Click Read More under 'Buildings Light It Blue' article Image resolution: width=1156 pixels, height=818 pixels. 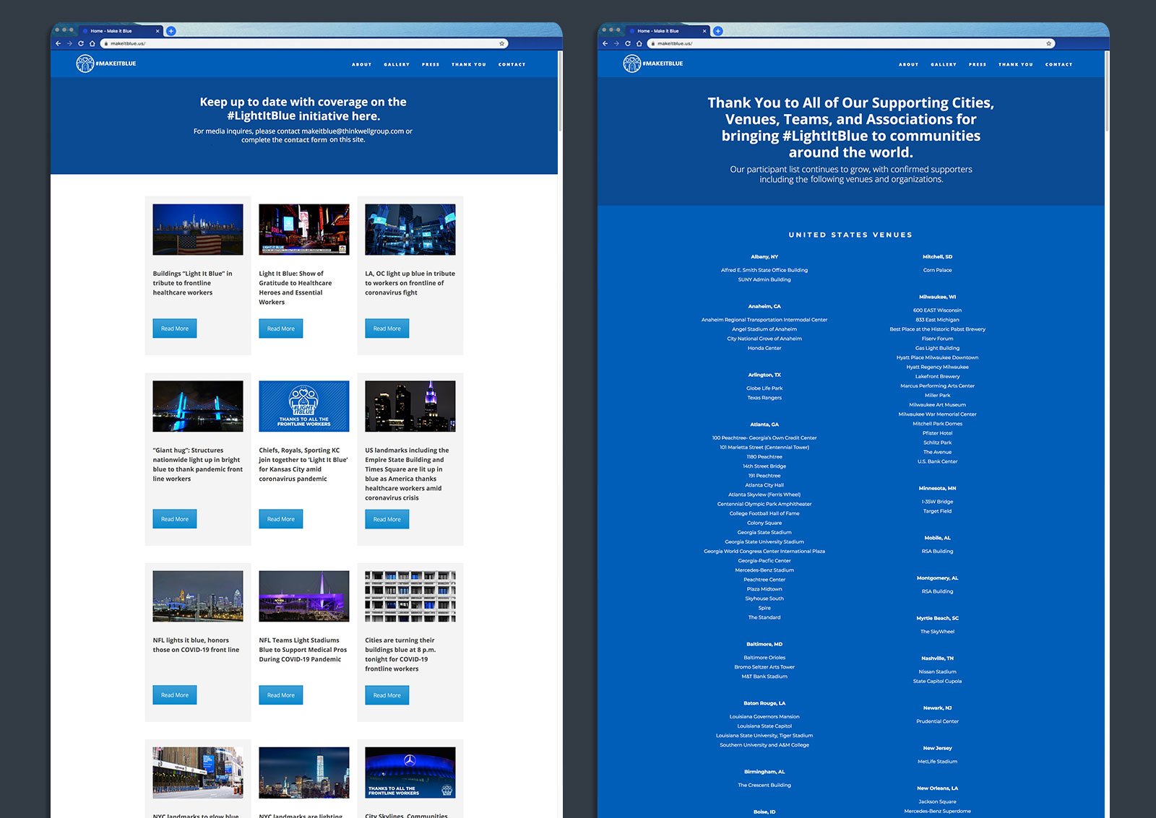point(175,328)
